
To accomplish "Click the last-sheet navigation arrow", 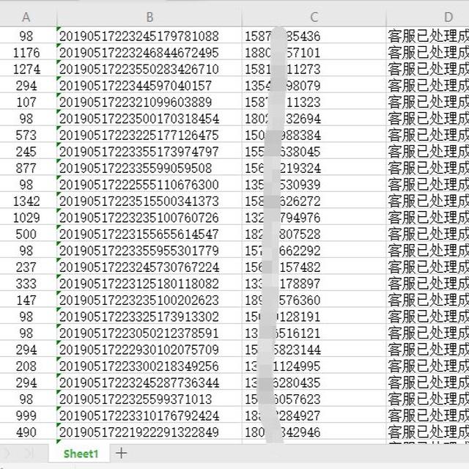I will [29, 454].
